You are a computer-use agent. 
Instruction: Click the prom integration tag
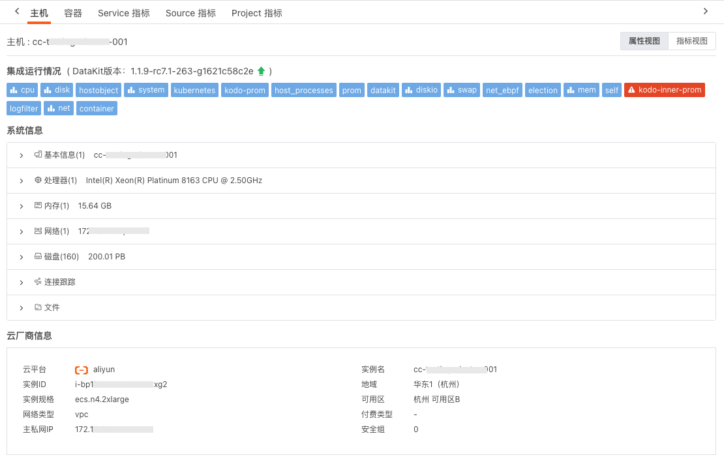click(x=352, y=90)
